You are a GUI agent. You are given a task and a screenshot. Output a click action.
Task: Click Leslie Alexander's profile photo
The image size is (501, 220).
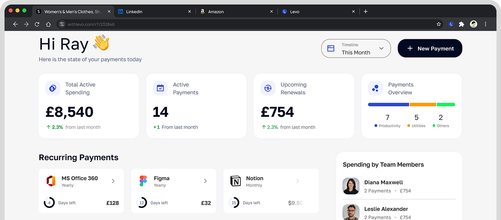(x=351, y=212)
